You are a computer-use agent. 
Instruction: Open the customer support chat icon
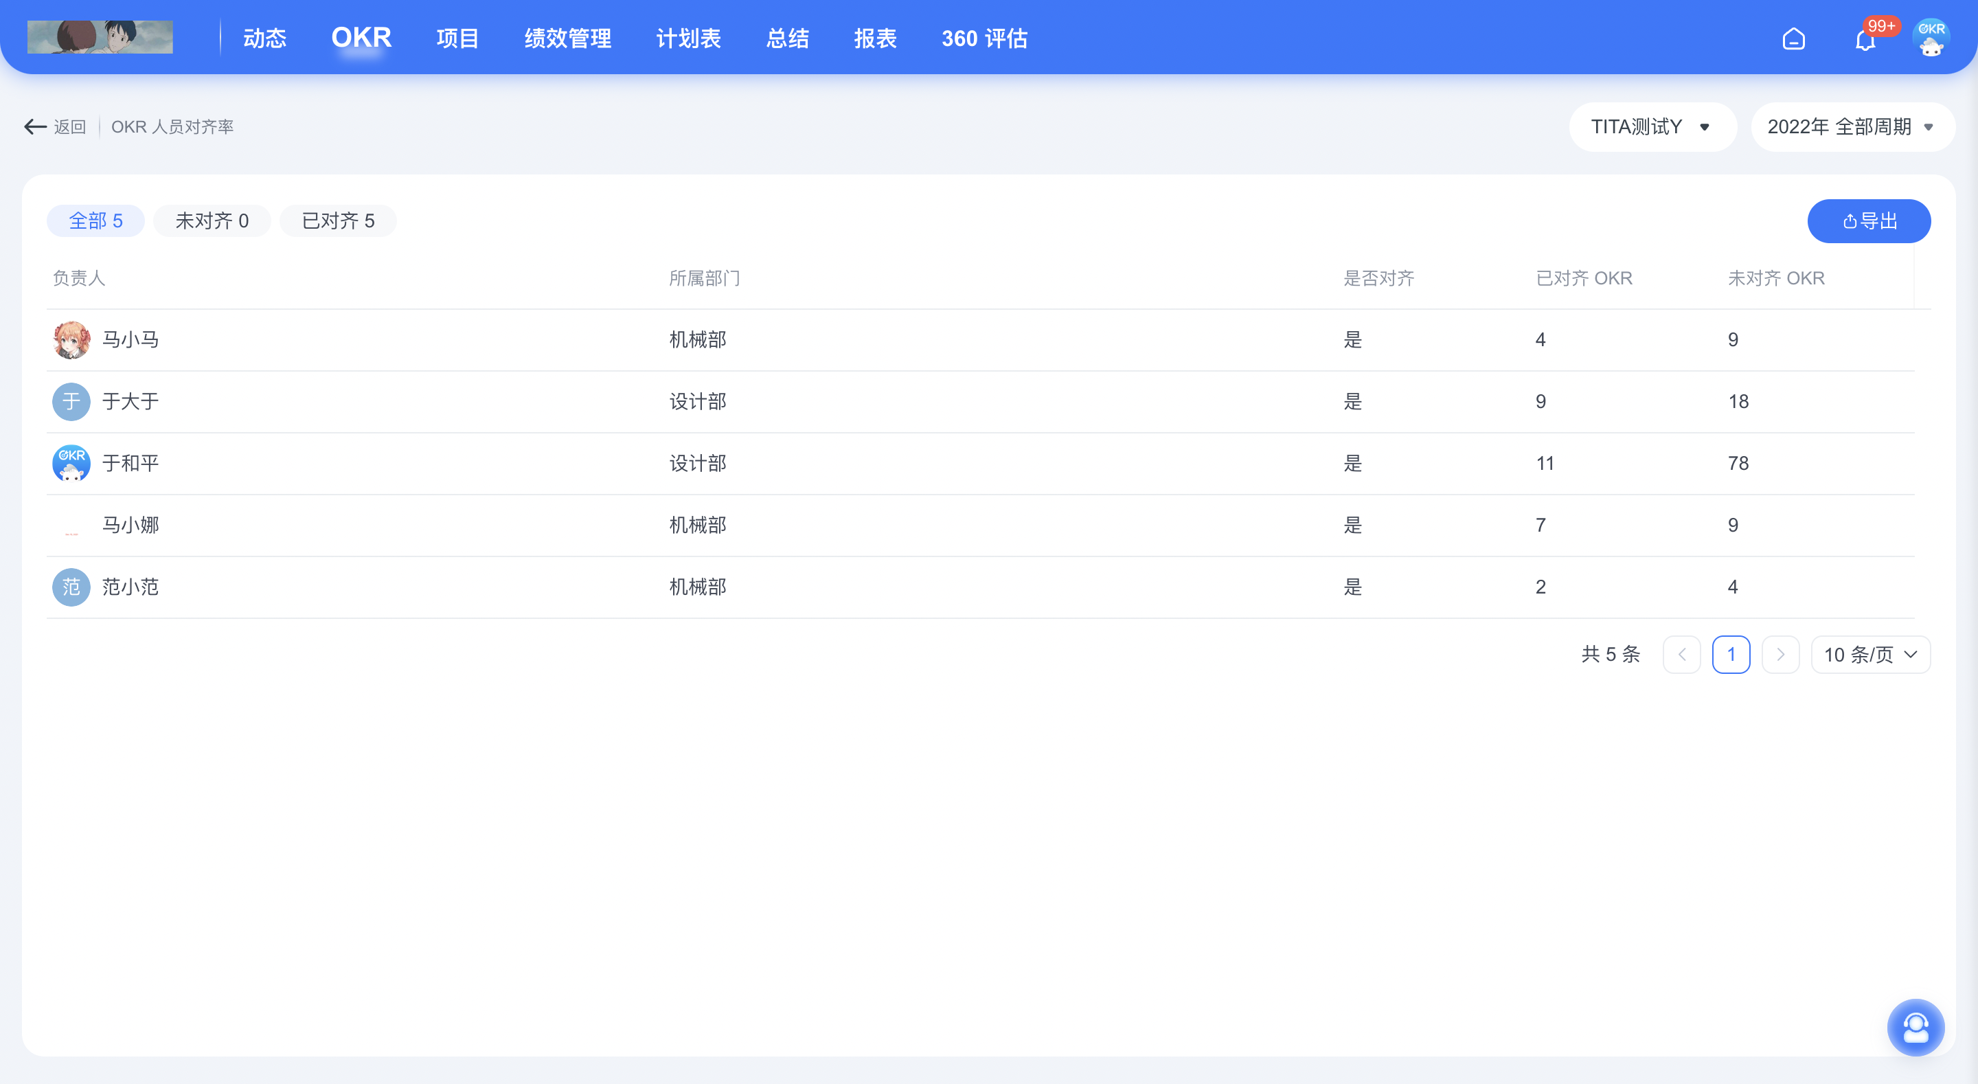pos(1916,1027)
